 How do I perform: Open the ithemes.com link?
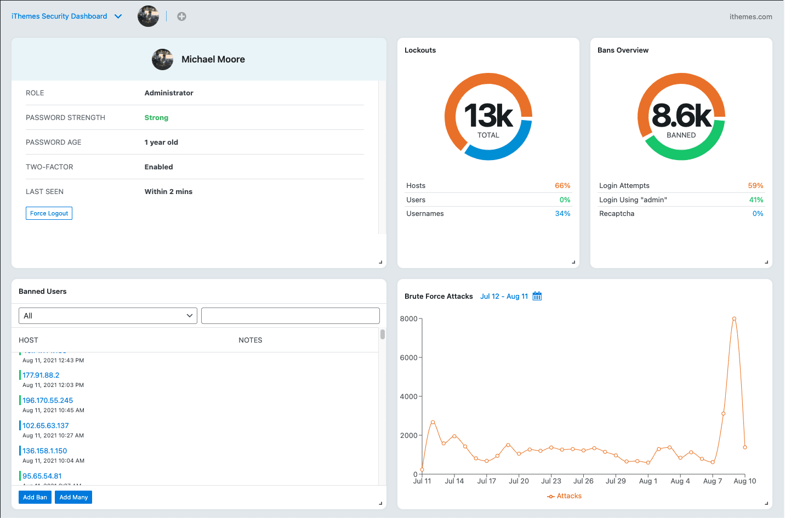point(750,16)
